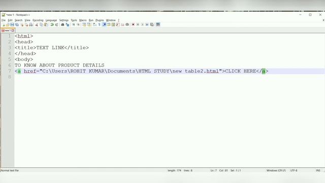
Task: Open the Search menu
Action: [18, 20]
